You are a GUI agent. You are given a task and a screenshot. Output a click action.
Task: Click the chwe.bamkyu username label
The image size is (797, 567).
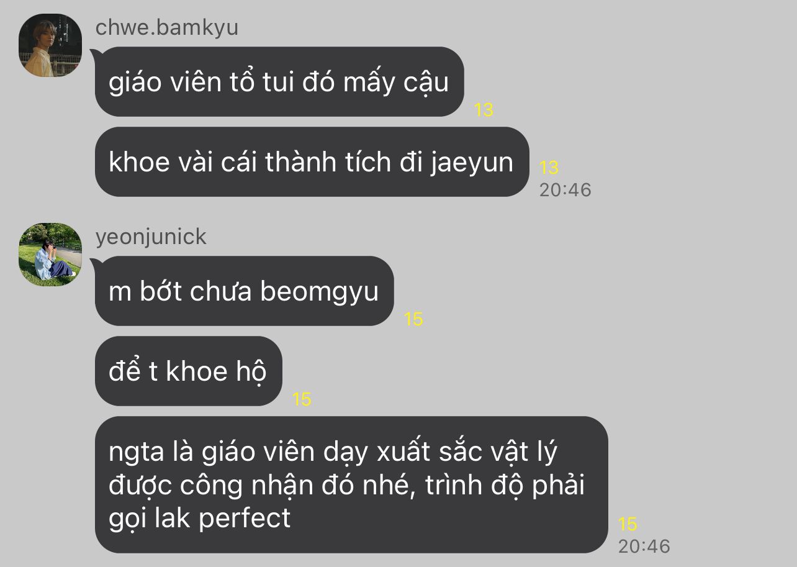[167, 27]
